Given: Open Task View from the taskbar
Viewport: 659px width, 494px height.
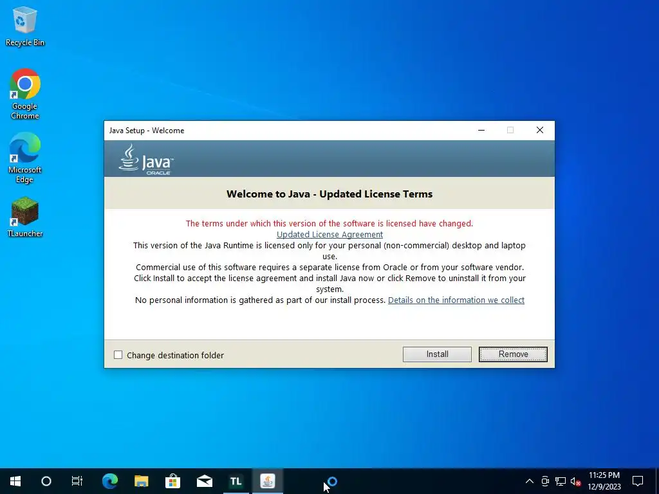Looking at the screenshot, I should pos(77,481).
